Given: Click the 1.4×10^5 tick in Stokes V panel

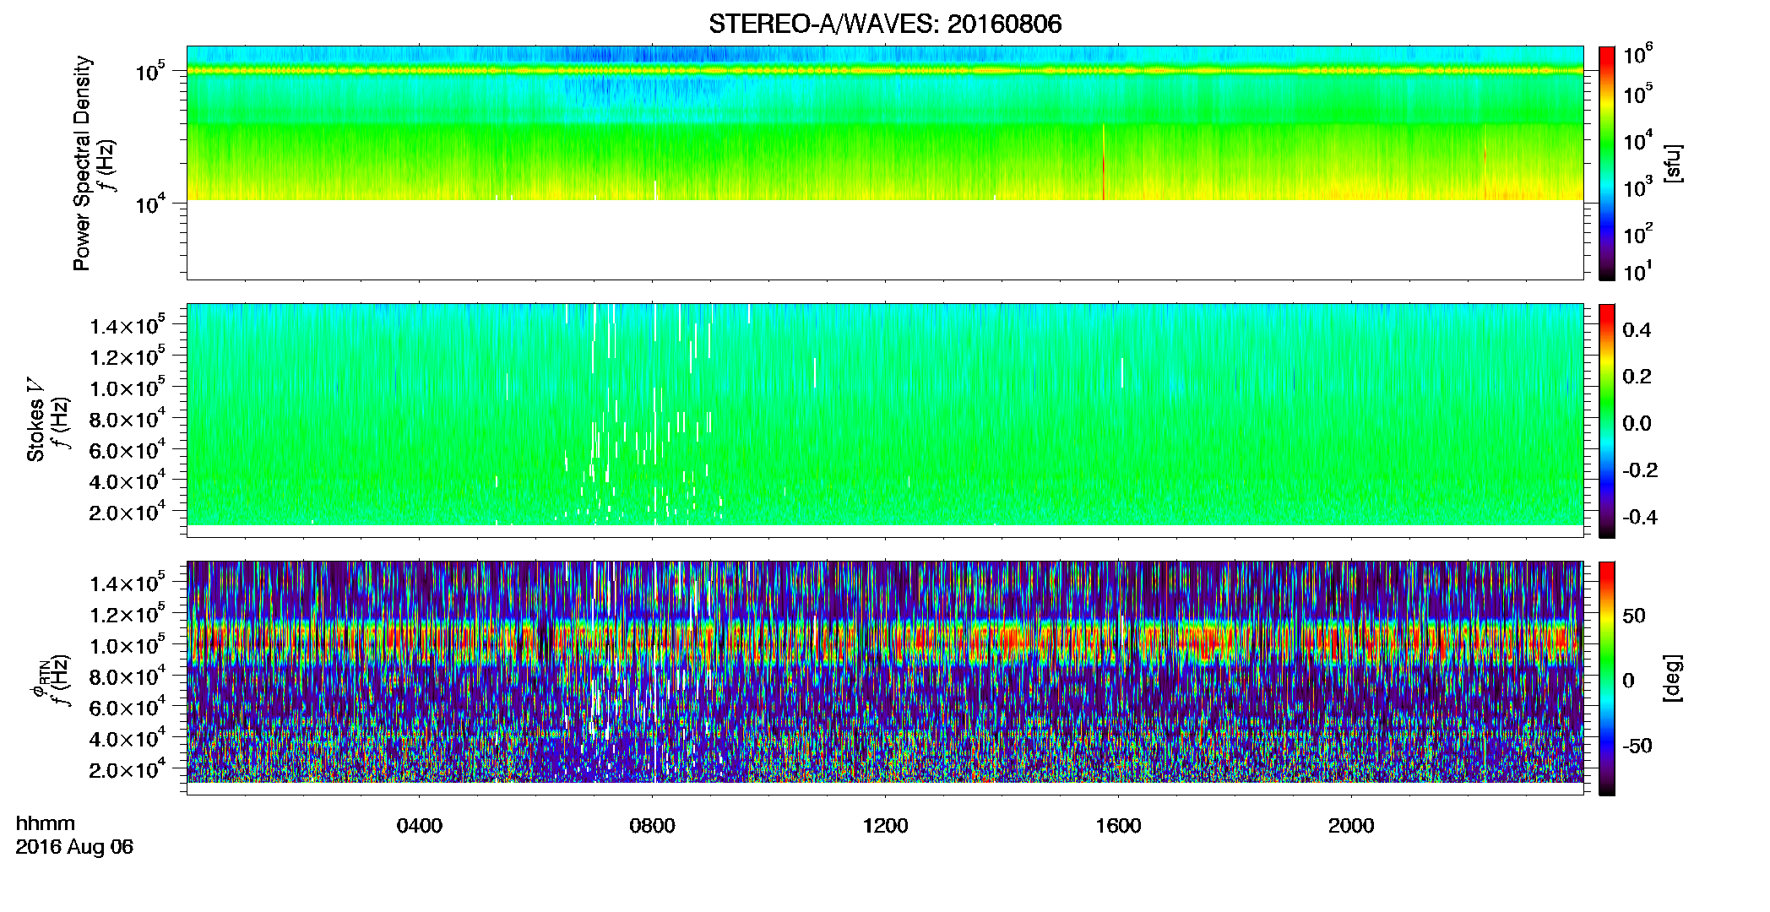Looking at the screenshot, I should (x=128, y=327).
